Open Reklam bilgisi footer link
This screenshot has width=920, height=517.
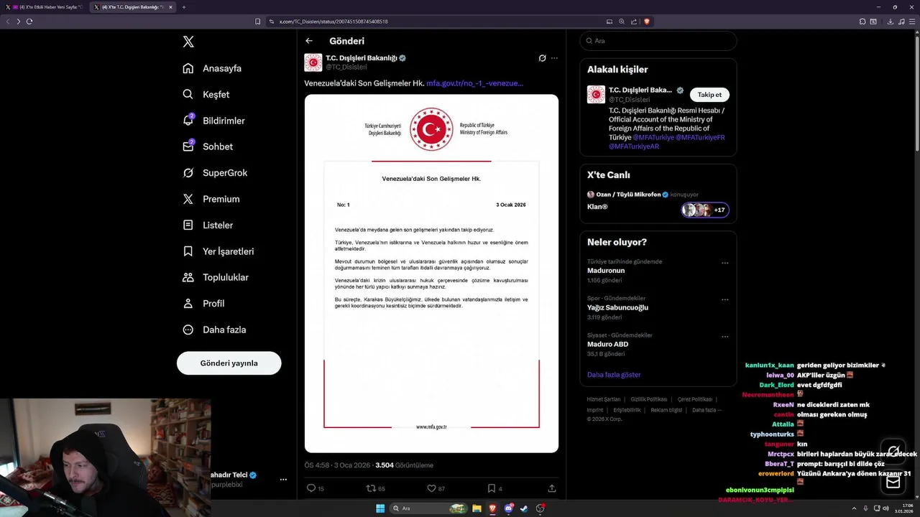click(666, 410)
